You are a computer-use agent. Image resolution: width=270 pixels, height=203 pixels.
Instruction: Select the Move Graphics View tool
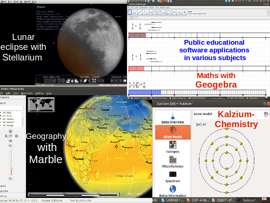coord(185,12)
